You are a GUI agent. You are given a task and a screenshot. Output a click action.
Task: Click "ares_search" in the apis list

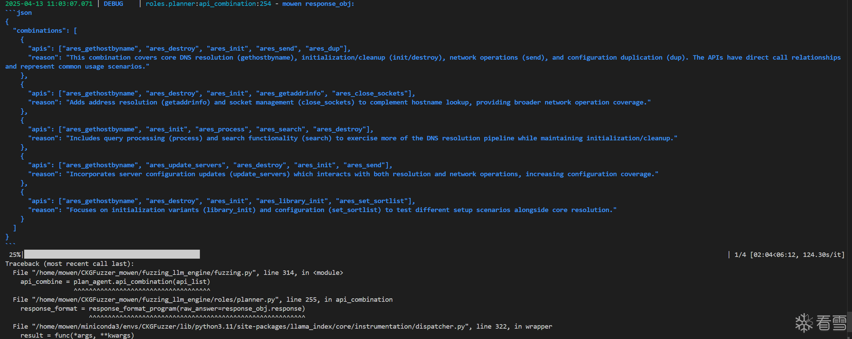[x=280, y=129]
